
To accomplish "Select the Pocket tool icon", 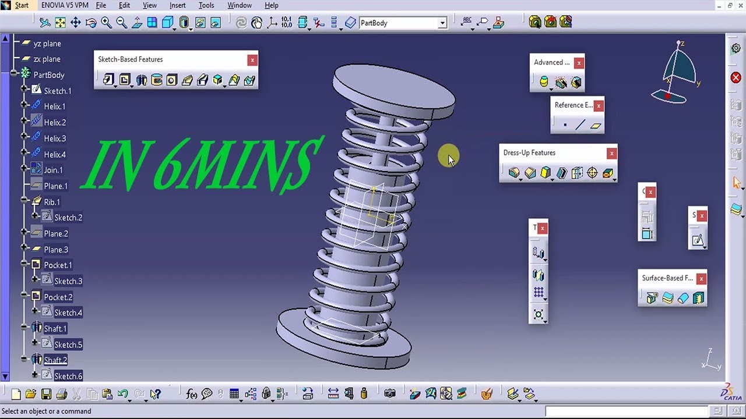I will pyautogui.click(x=125, y=80).
